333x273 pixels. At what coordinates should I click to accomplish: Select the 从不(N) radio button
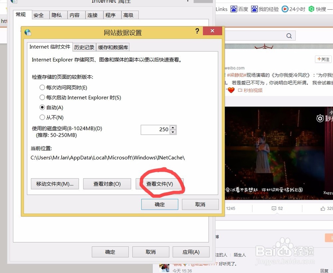[42, 117]
